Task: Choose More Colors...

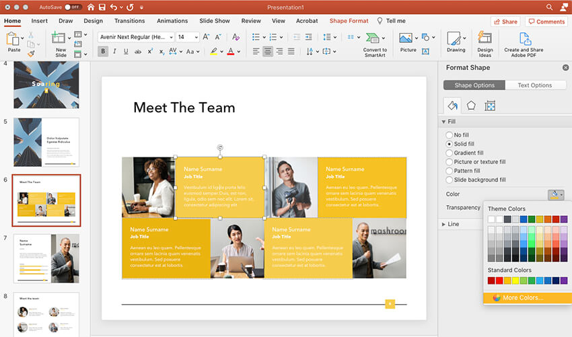Action: tap(528, 297)
